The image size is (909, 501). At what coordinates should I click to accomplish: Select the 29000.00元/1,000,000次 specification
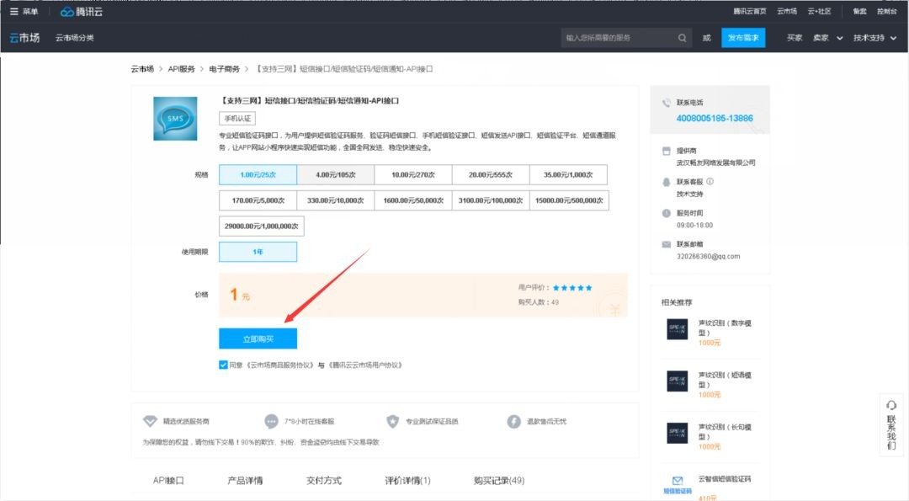(x=262, y=227)
